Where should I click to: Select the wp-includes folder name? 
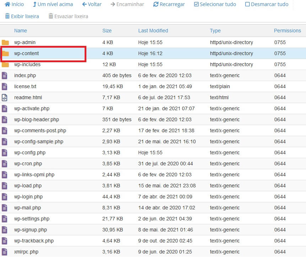(x=27, y=64)
